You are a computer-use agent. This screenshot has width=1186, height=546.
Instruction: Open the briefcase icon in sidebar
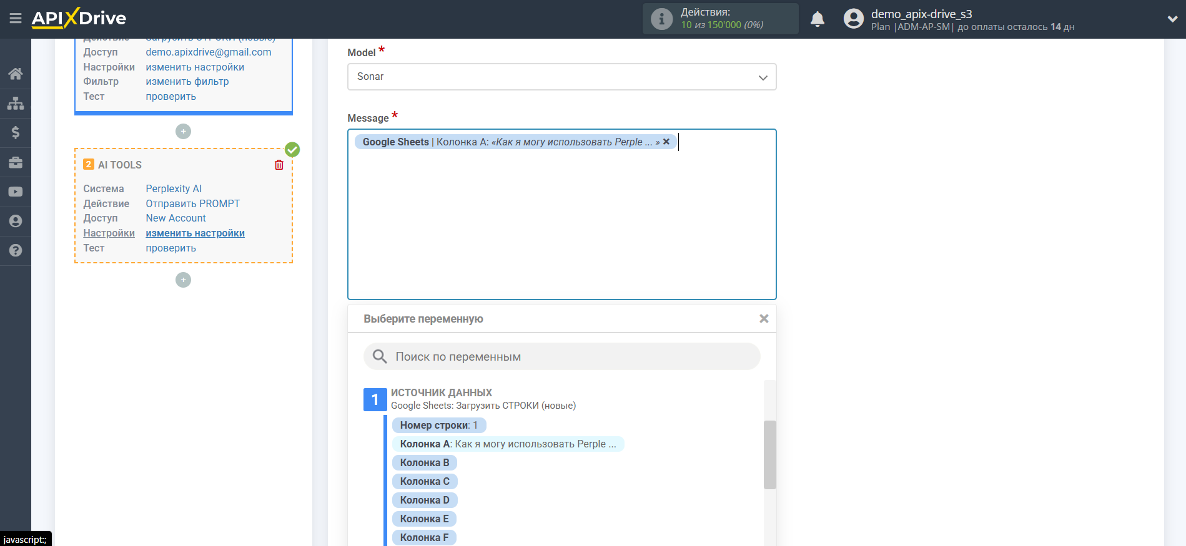(16, 162)
